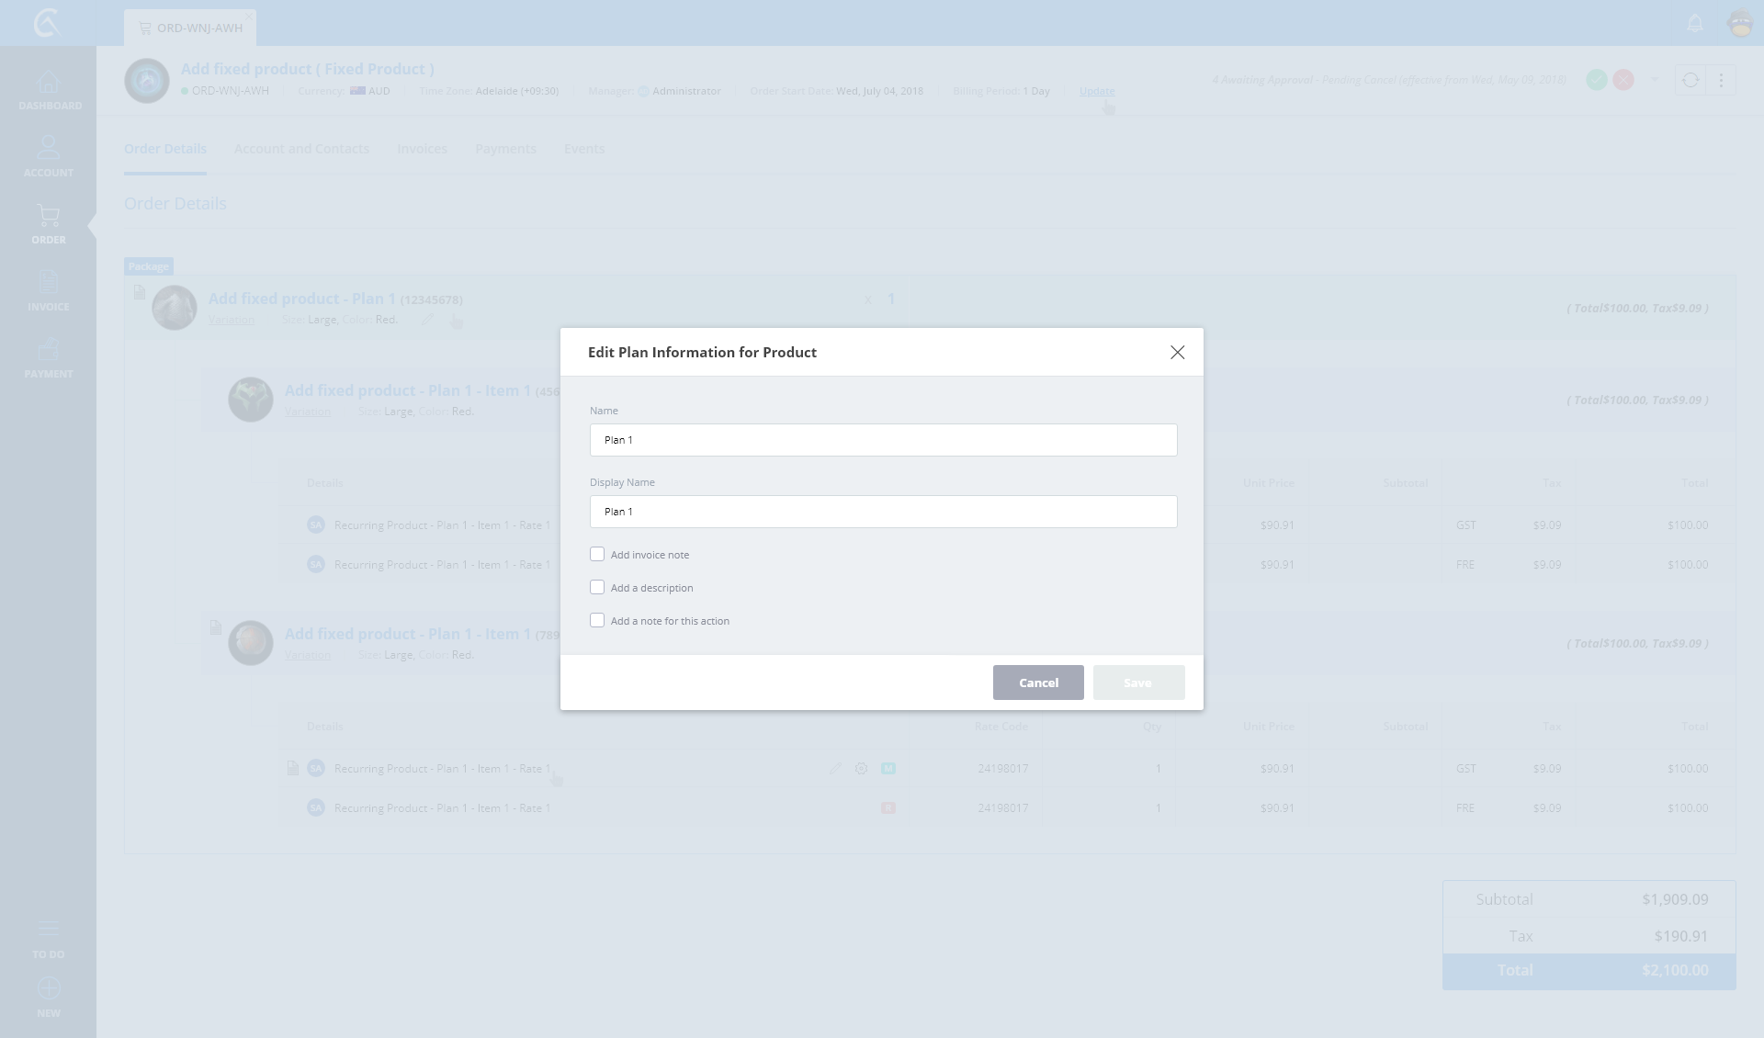This screenshot has width=1764, height=1038.
Task: Expand the order status dropdown arrow
Action: pos(1655,80)
